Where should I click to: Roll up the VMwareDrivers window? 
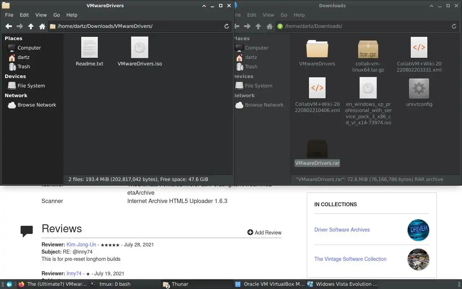[204, 6]
